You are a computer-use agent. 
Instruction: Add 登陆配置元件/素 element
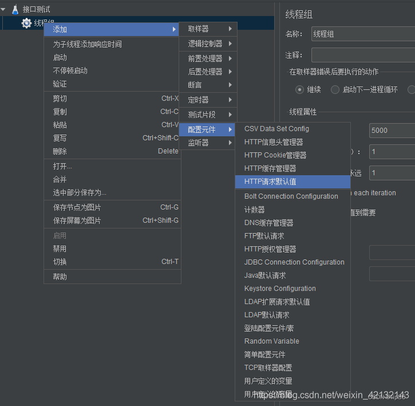coord(293,328)
